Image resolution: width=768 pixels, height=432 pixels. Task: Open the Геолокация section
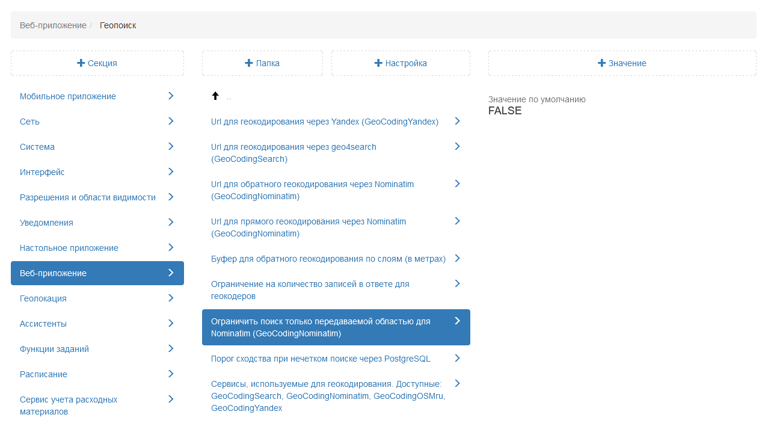(43, 298)
